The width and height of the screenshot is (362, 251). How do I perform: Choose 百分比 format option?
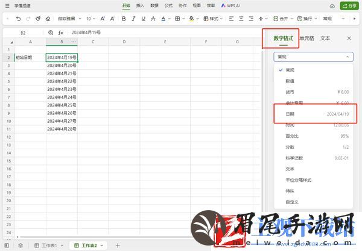[314, 136]
